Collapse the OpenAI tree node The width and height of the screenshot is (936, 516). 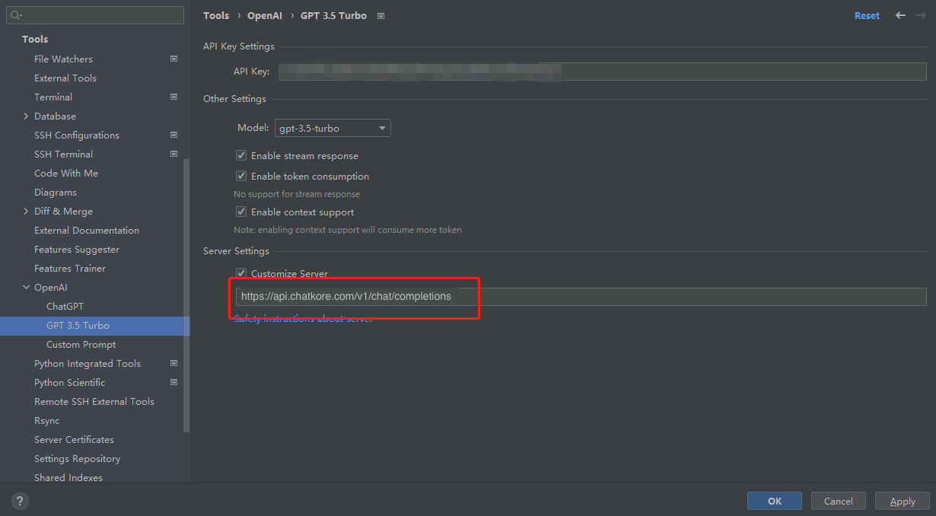[x=26, y=287]
